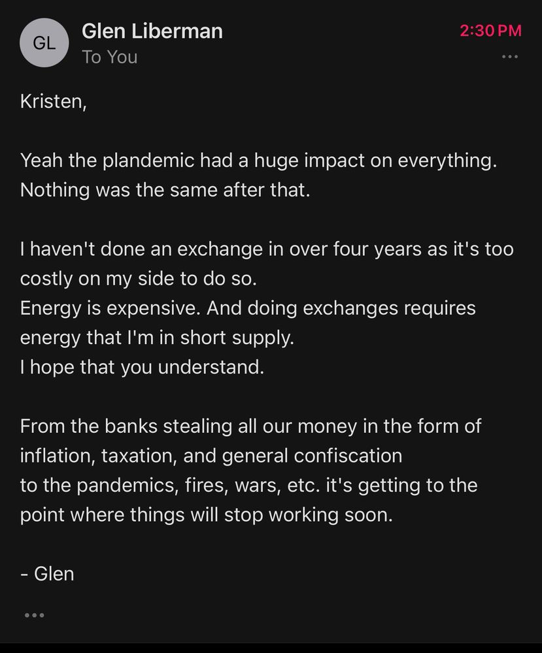The width and height of the screenshot is (542, 653).
Task: Click the More actions ellipsis near the timestamp
Action: (509, 57)
